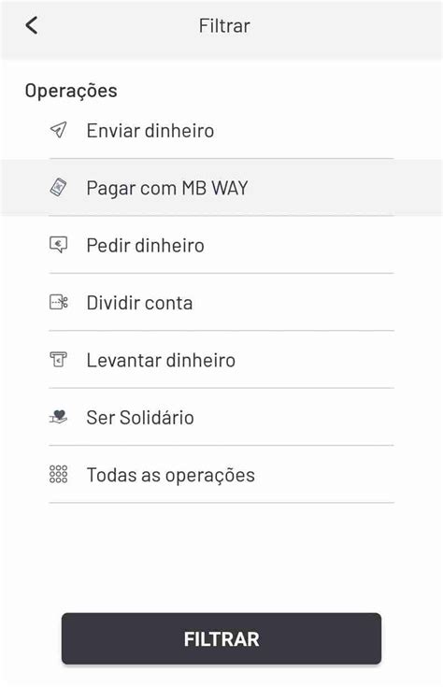Select Pedir dinheiro filter option
Image resolution: width=443 pixels, height=687 pixels.
point(221,245)
